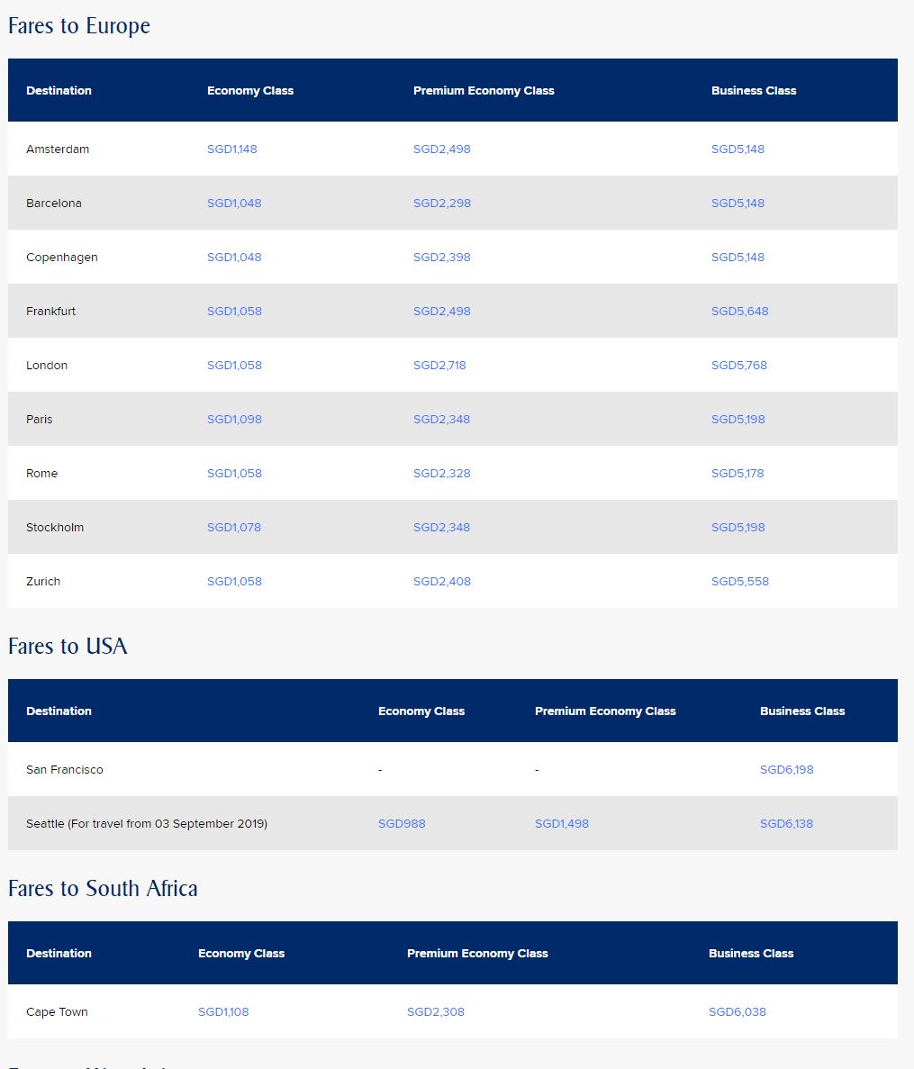Open San Francisco Business Class fare SGD6,198
Image resolution: width=914 pixels, height=1069 pixels.
pos(786,770)
